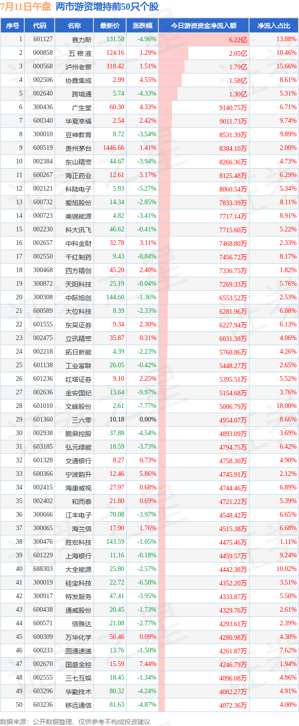This screenshot has height=726, width=299.
Task: Select stock name 跨境通
Action: (82, 94)
